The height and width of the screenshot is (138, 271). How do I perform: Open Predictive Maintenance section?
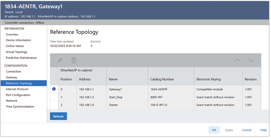pyautogui.click(x=21, y=58)
